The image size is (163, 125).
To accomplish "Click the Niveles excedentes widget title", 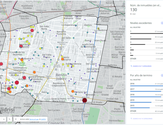I will pos(141,23).
